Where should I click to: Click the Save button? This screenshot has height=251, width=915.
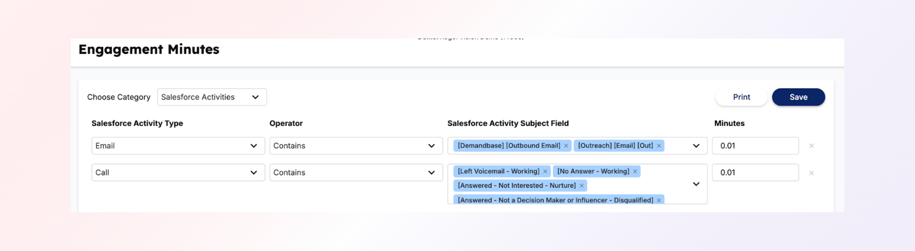(798, 97)
